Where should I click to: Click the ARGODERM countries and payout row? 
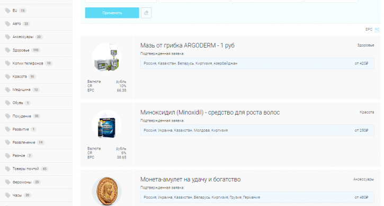point(257,63)
